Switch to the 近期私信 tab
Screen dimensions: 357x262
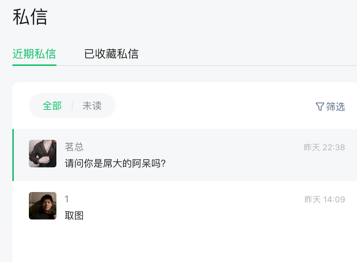point(34,54)
